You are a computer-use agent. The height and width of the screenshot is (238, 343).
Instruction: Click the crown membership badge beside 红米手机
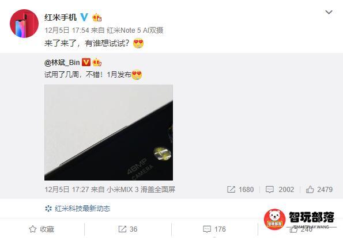click(x=97, y=17)
